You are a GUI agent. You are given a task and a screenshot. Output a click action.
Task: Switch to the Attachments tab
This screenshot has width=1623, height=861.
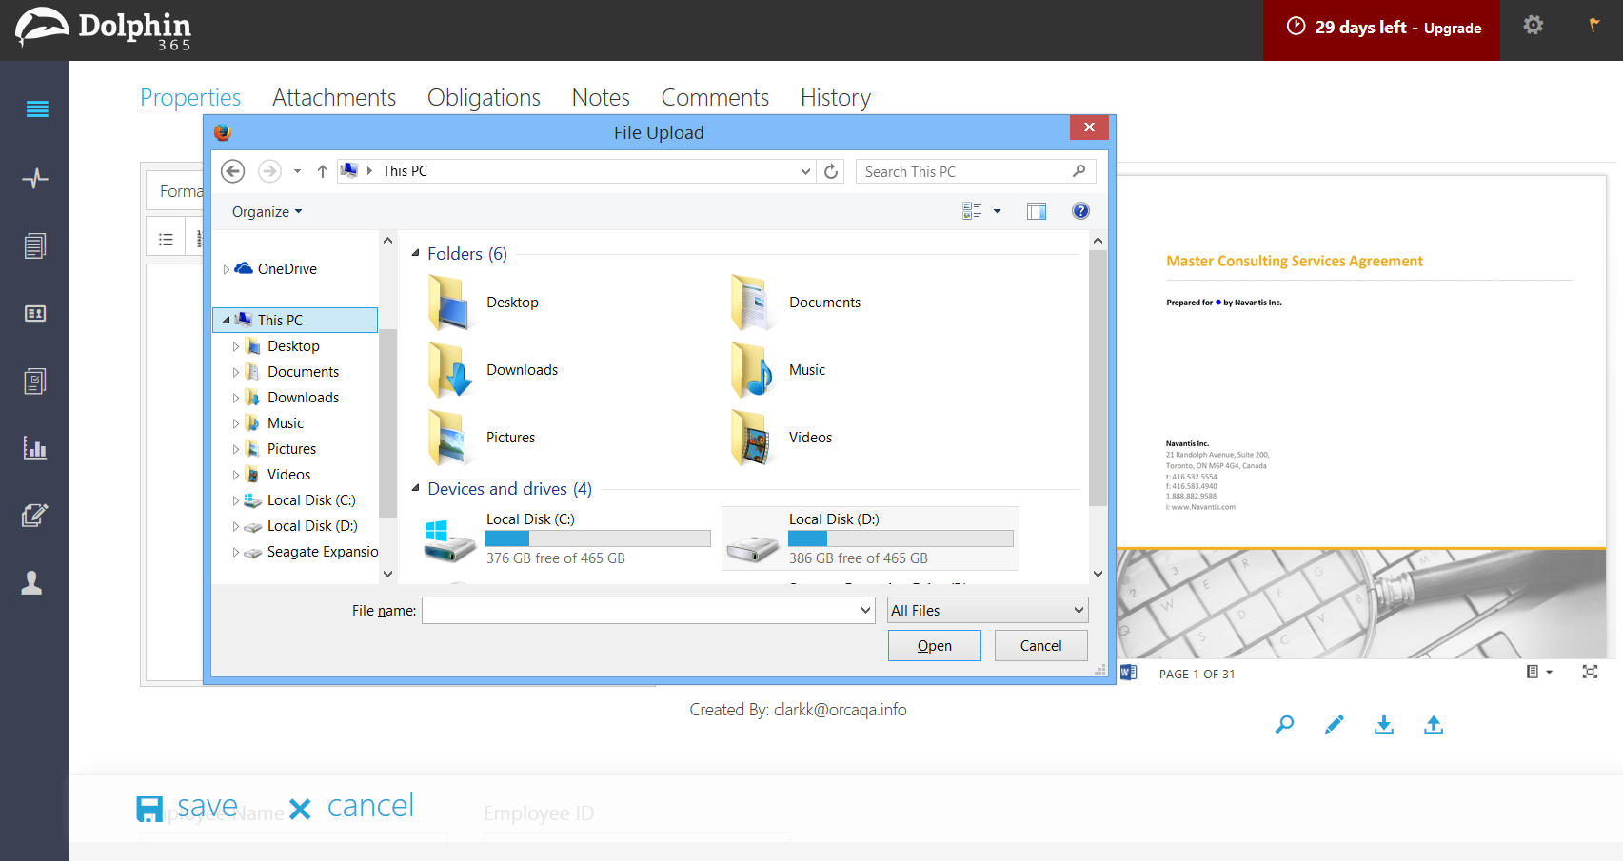coord(334,97)
